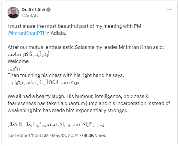Click the word Welcome in the tweet
Screen dimensions: 179x146
coord(18,61)
